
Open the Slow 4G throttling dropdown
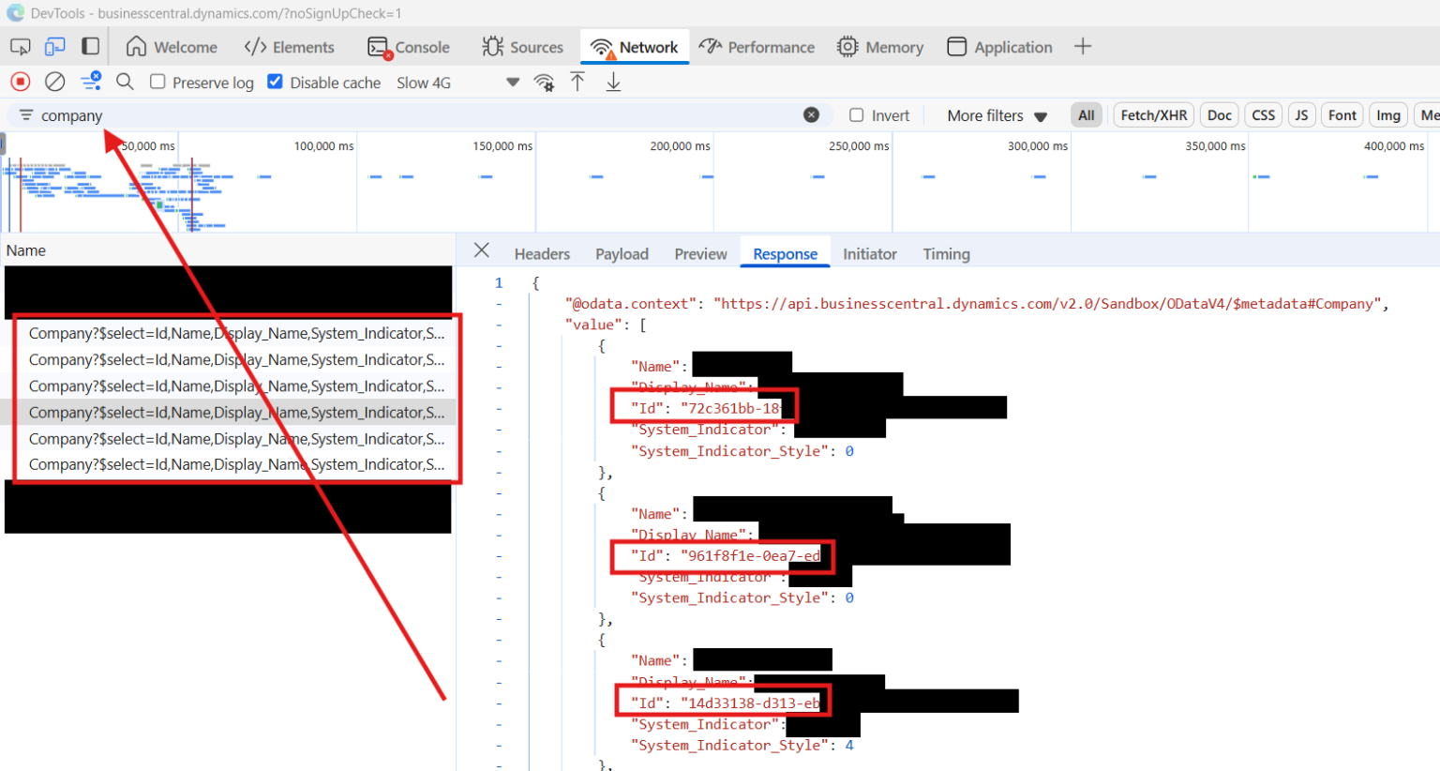424,82
